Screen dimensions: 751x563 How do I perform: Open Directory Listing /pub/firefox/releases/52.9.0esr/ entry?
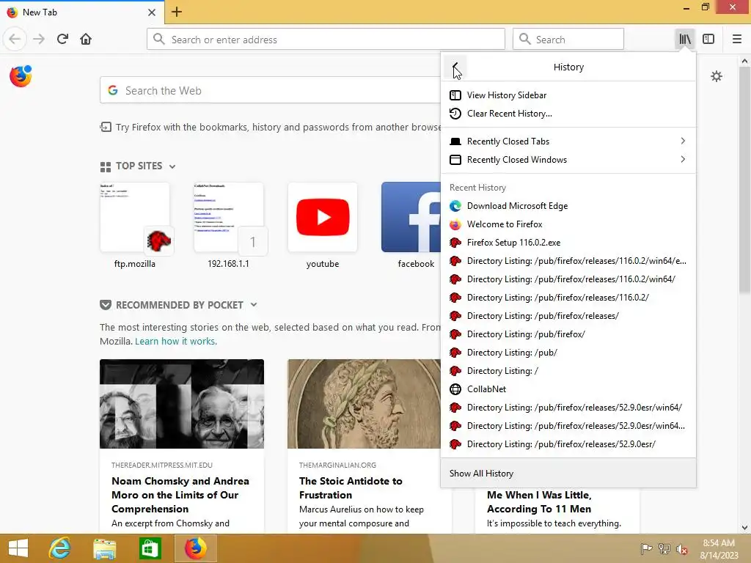568,444
